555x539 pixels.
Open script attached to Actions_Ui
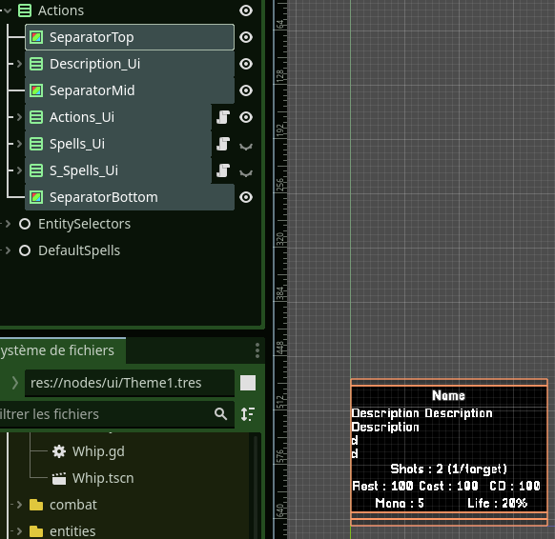[223, 117]
